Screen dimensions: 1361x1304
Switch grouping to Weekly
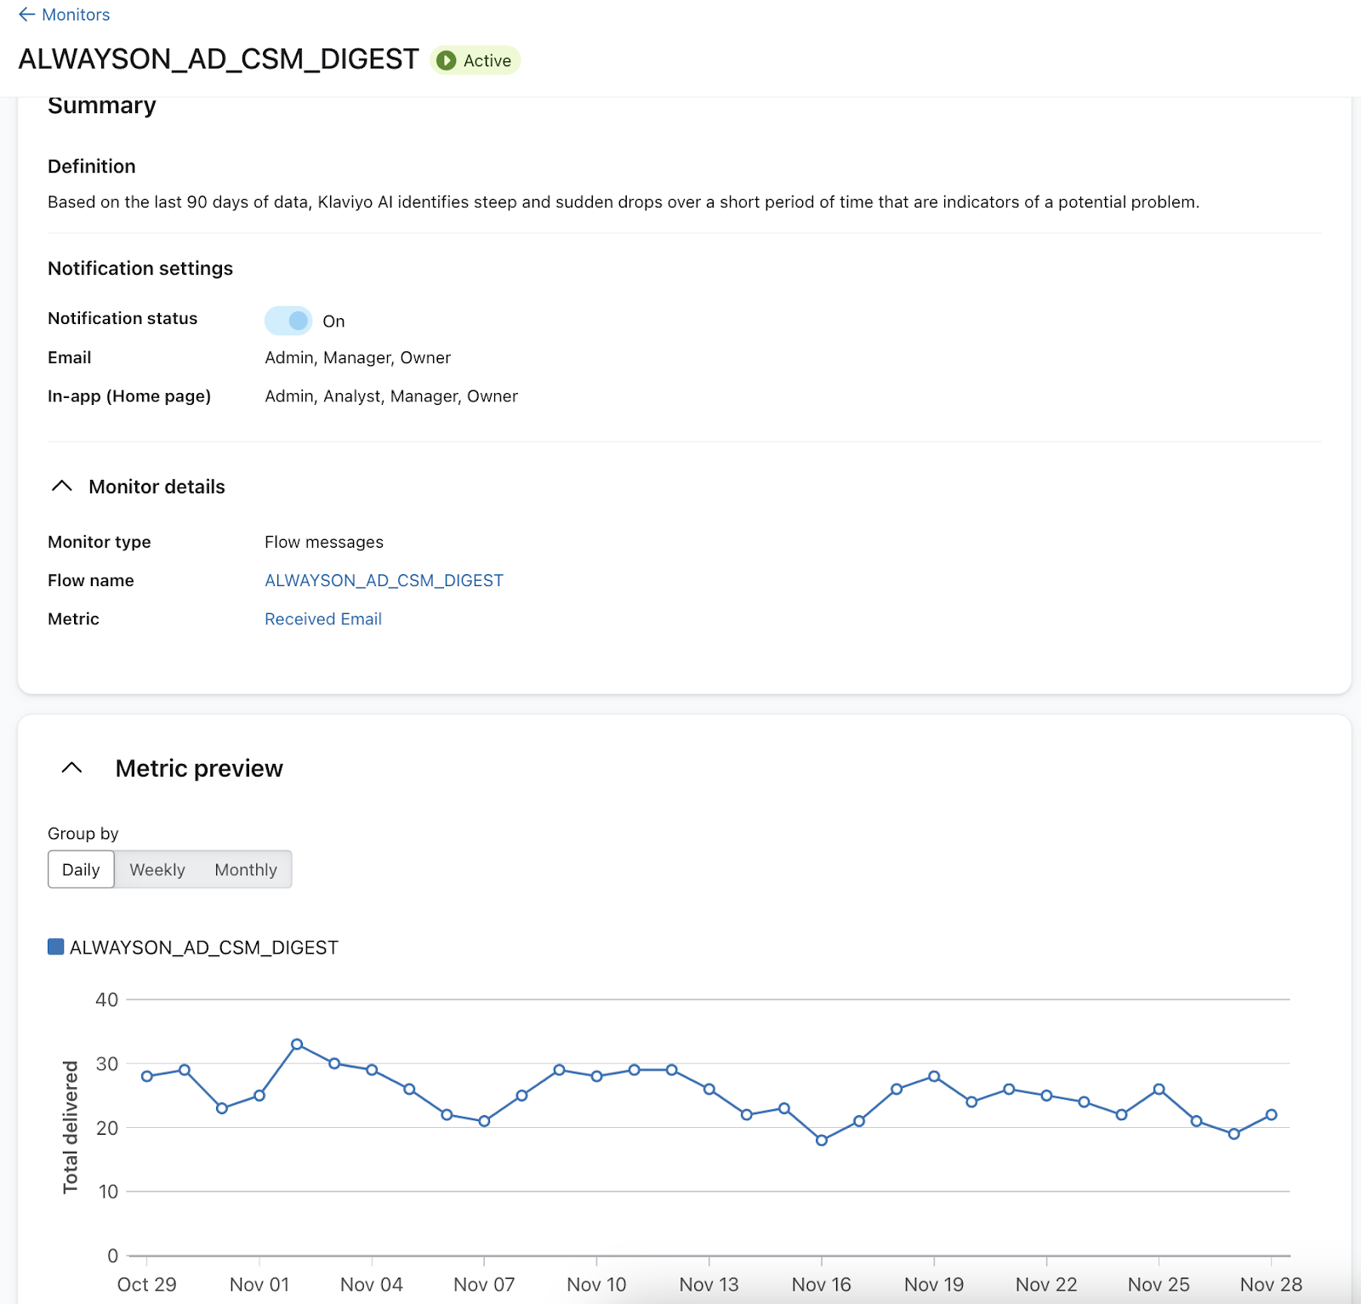point(157,869)
